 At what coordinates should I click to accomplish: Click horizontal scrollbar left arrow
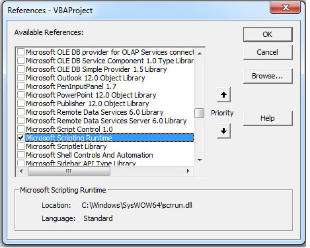tap(21, 171)
